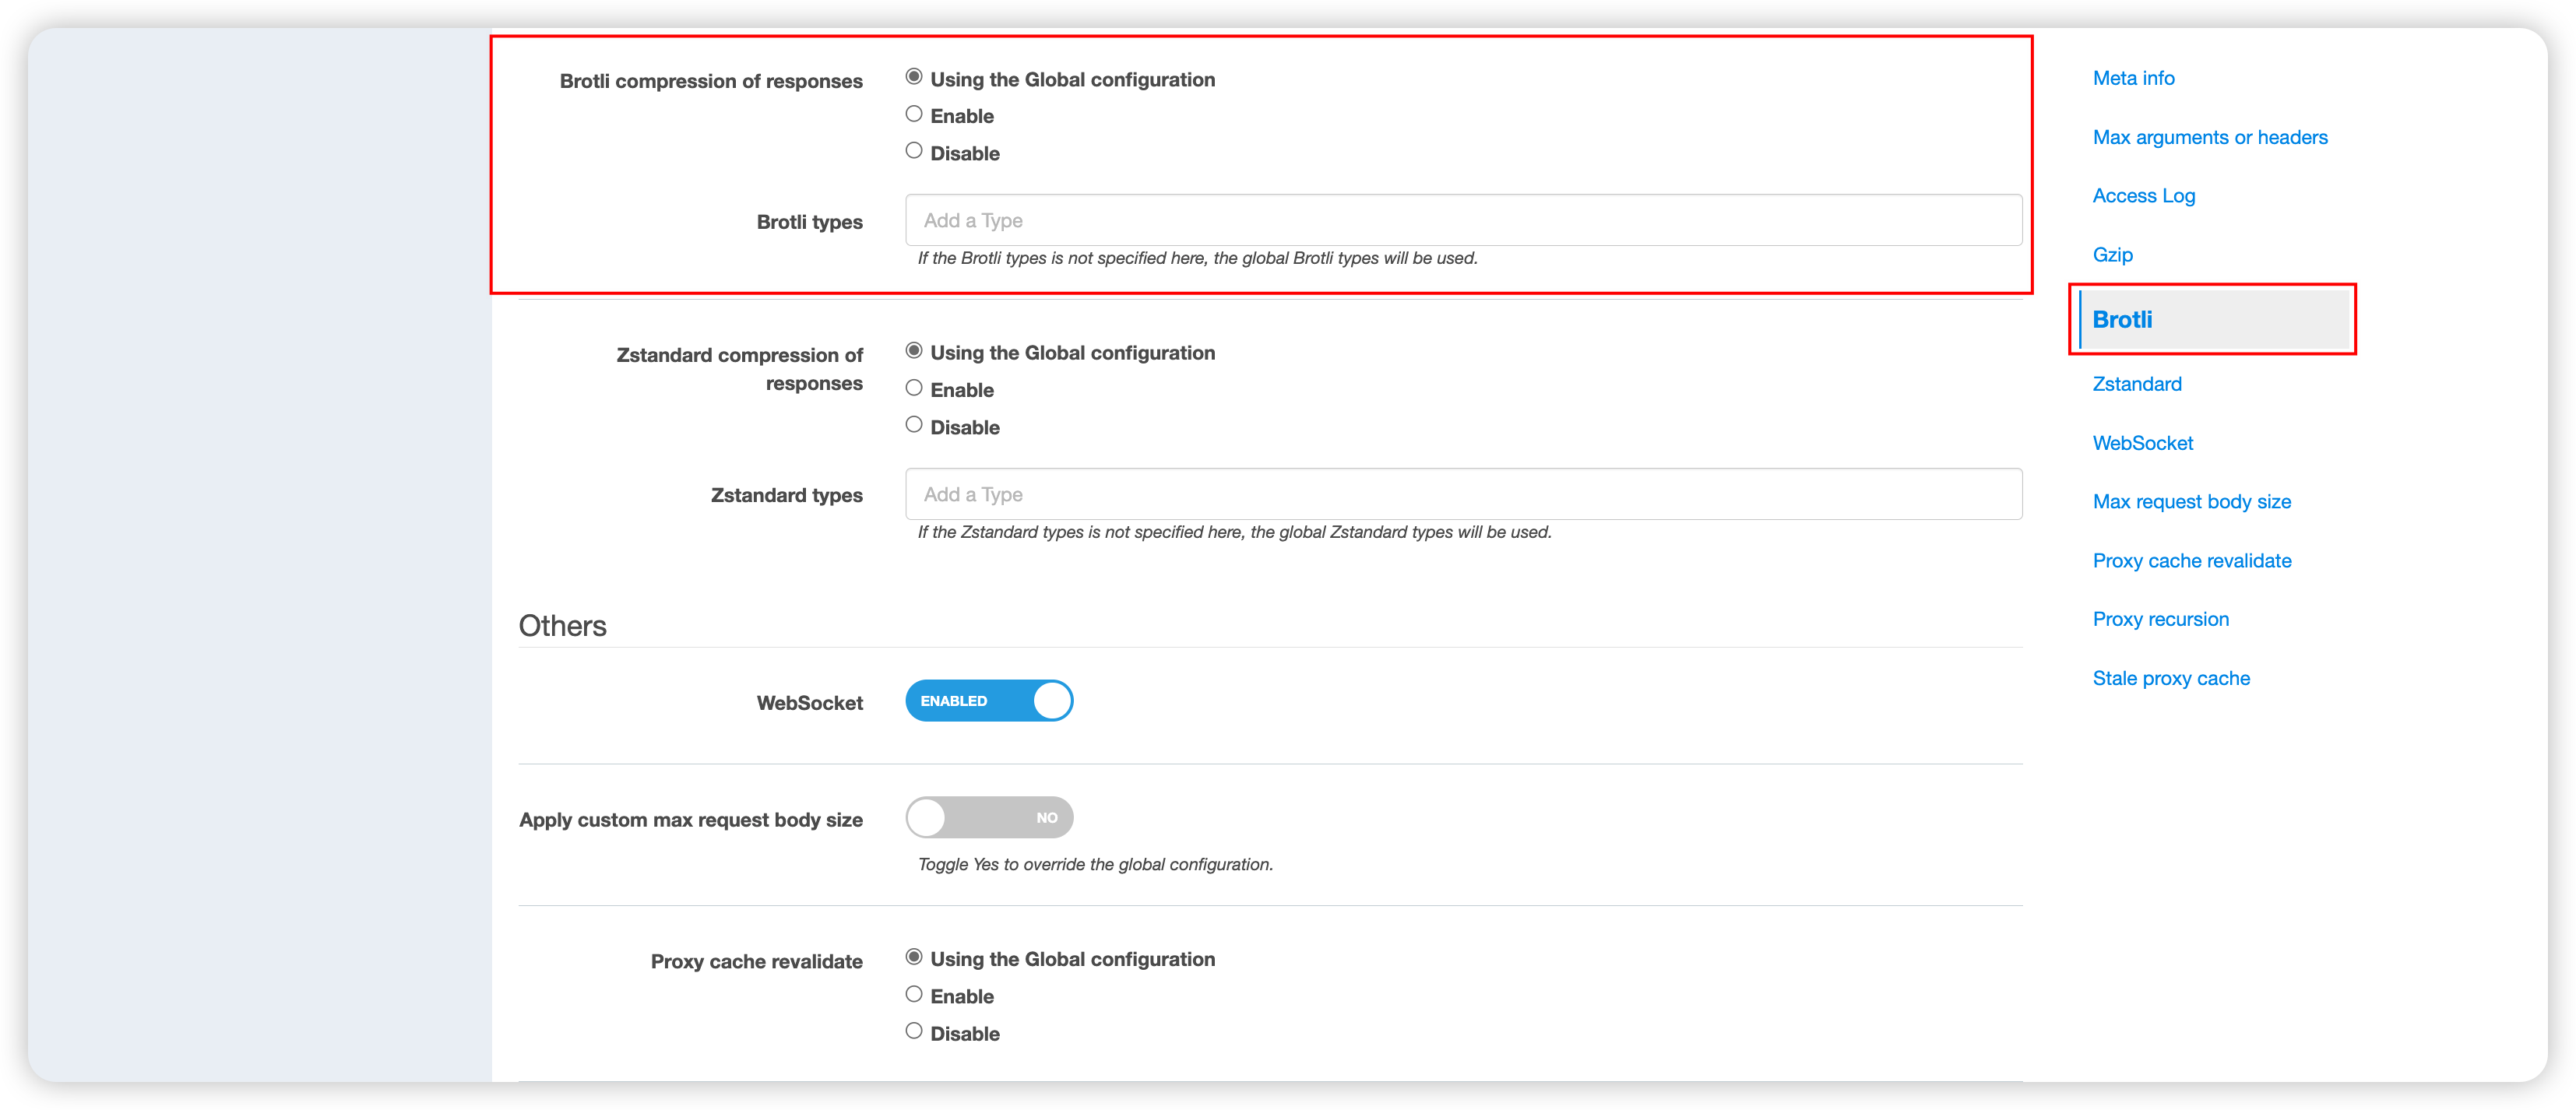This screenshot has width=2576, height=1110.
Task: Select Disable for Proxy cache revalidate
Action: click(913, 1031)
